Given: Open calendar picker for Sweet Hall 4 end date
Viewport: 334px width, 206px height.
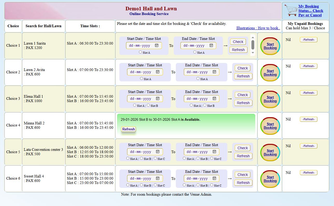Looking at the screenshot, I should coord(214,178).
